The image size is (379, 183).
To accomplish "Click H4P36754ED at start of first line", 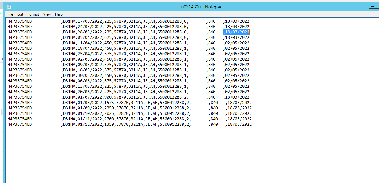I will pyautogui.click(x=20, y=21).
